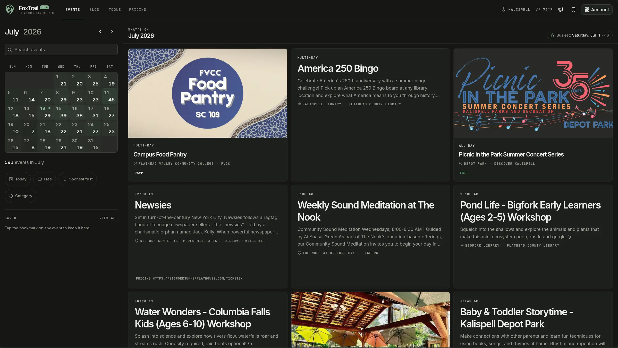618x348 pixels.
Task: Toggle the Today filter
Action: (x=18, y=179)
